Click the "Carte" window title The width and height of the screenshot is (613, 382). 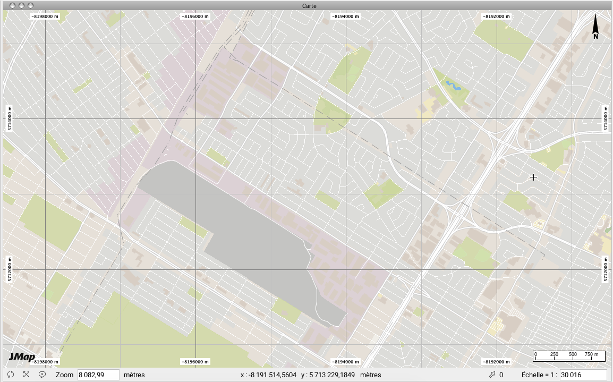(309, 6)
